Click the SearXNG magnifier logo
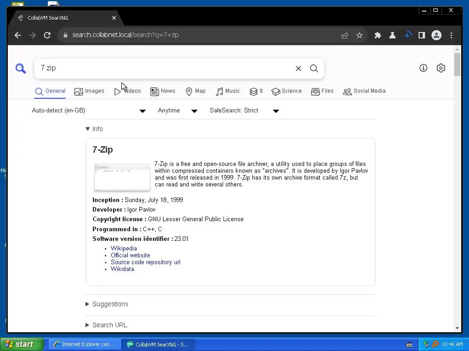Image resolution: width=469 pixels, height=351 pixels. [x=21, y=69]
